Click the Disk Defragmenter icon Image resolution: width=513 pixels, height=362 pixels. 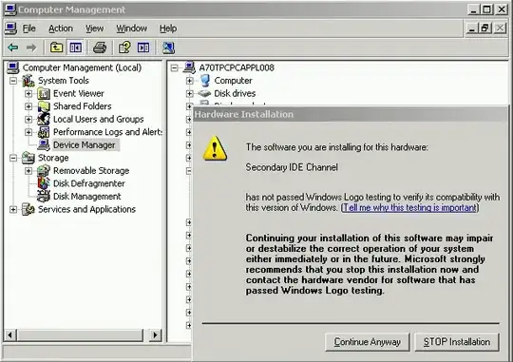[44, 183]
